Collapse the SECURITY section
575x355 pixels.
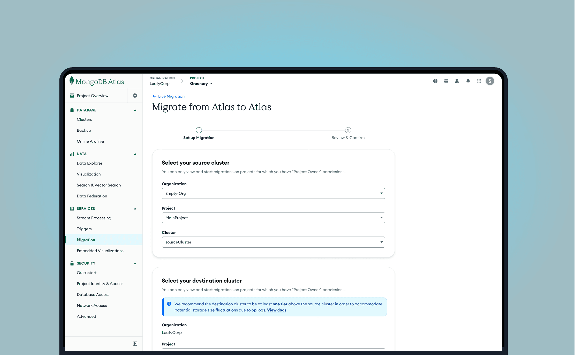coord(135,263)
